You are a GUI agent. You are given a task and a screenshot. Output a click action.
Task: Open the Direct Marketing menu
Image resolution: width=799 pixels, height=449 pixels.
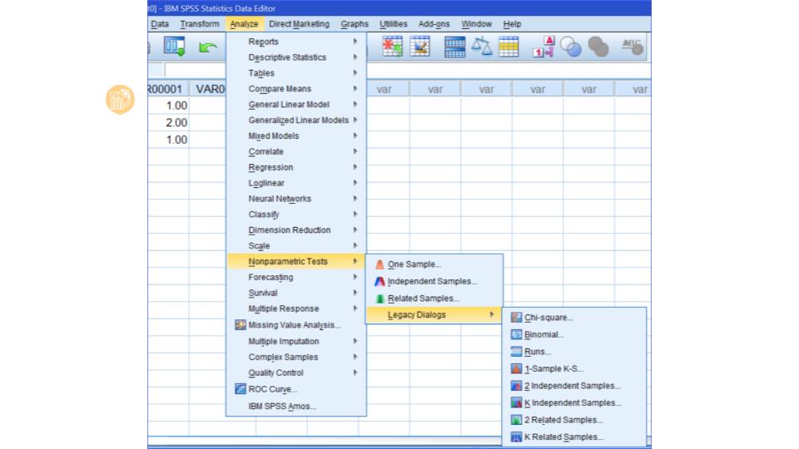click(x=299, y=24)
